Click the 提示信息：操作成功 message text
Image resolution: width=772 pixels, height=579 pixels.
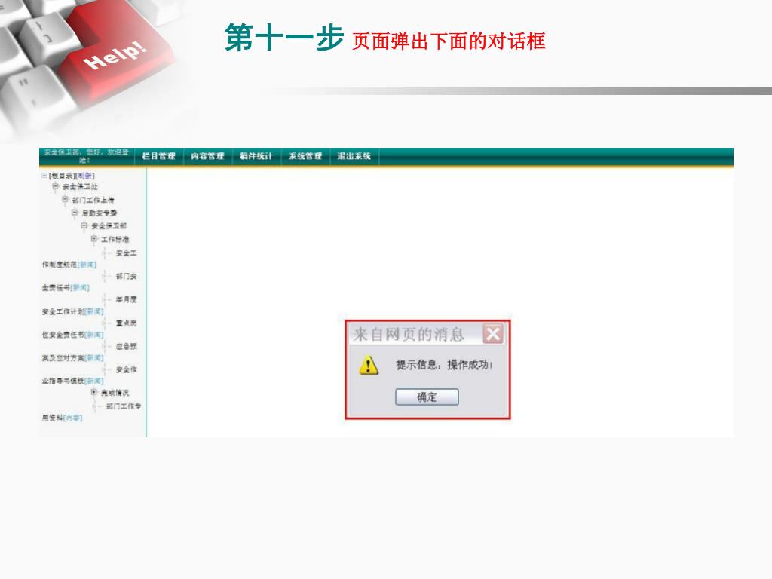[444, 365]
